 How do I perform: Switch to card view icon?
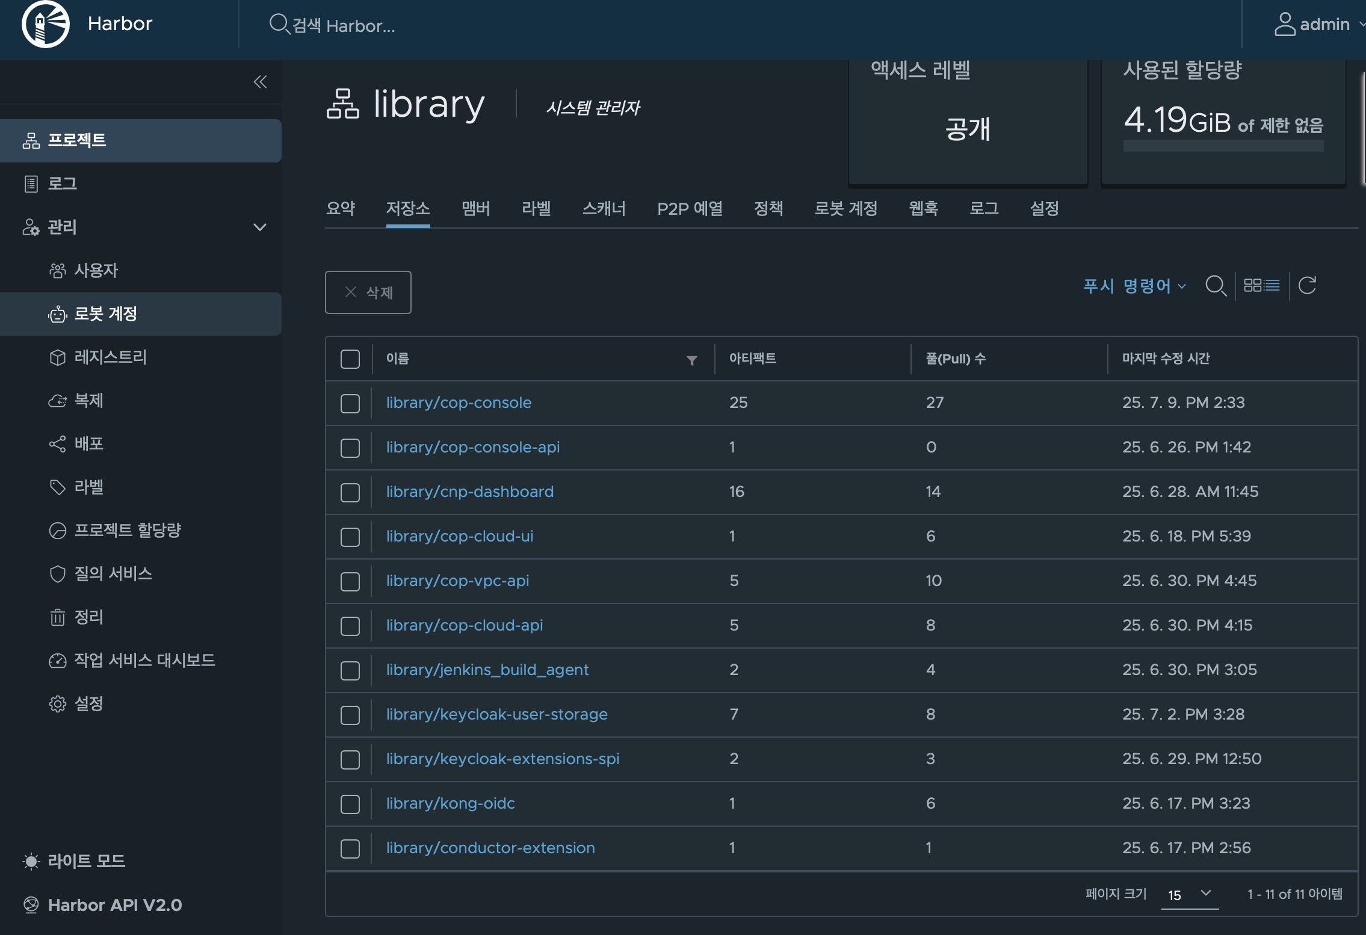1253,285
